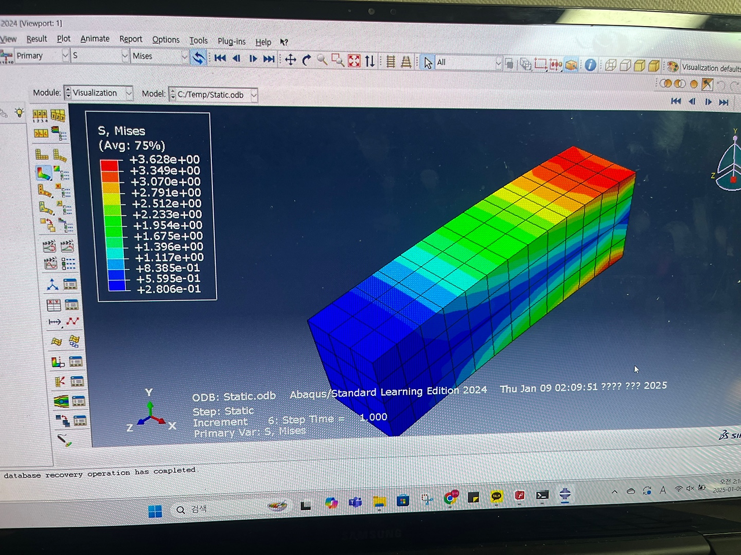Open the Mises invariant dropdown
Viewport: 741px width, 555px height.
coord(159,56)
